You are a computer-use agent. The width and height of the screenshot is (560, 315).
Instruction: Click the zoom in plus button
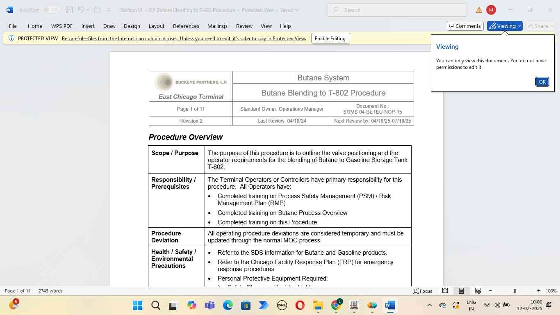(539, 291)
